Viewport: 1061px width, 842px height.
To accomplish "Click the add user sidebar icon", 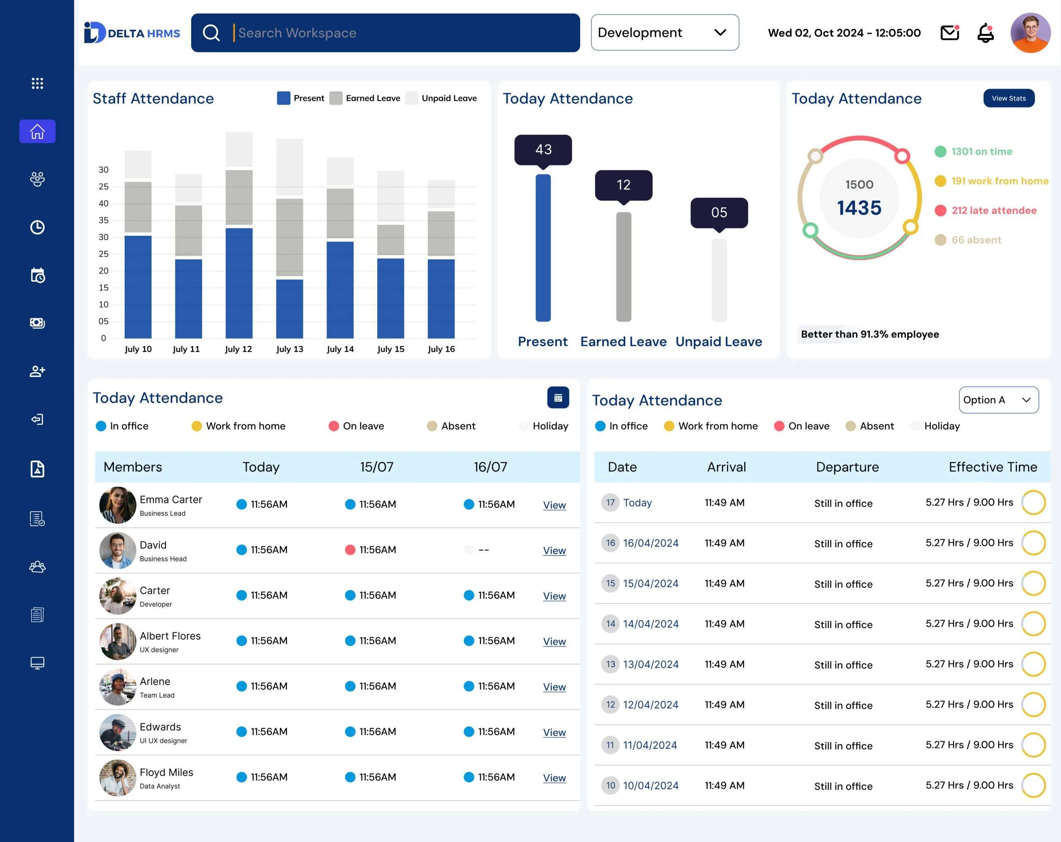I will tap(37, 371).
